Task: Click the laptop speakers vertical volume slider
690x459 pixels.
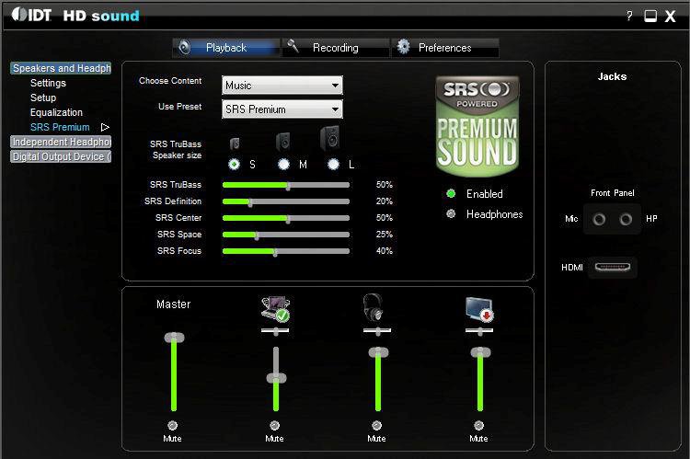Action: coord(276,379)
